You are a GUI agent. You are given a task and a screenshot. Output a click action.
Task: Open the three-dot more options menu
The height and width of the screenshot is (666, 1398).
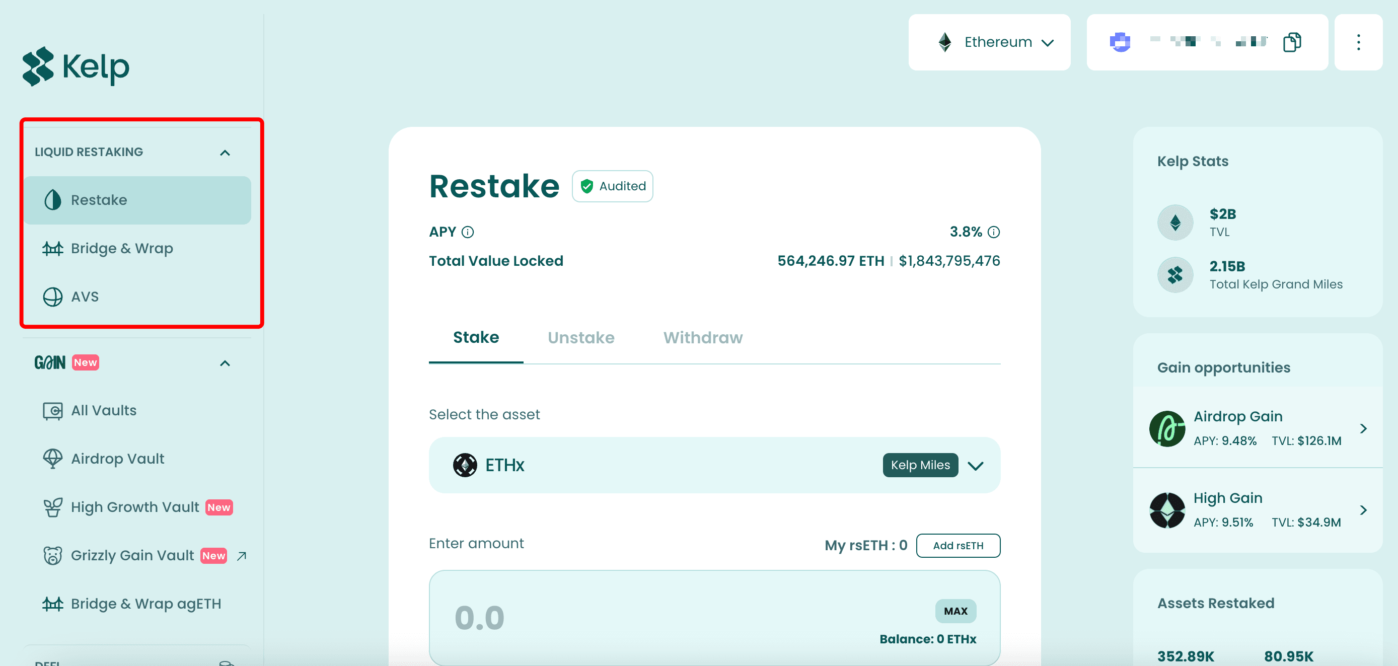1358,42
